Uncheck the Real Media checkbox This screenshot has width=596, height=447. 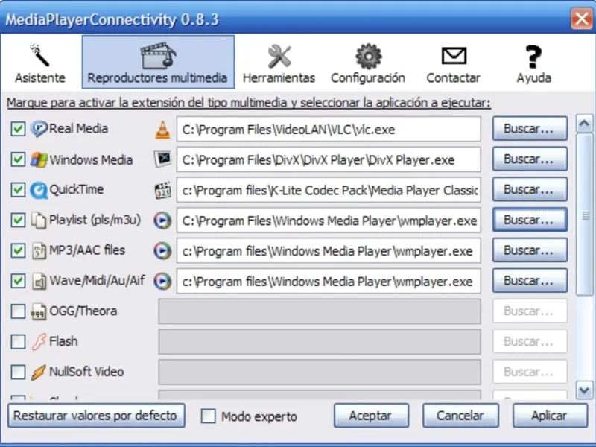pyautogui.click(x=18, y=129)
